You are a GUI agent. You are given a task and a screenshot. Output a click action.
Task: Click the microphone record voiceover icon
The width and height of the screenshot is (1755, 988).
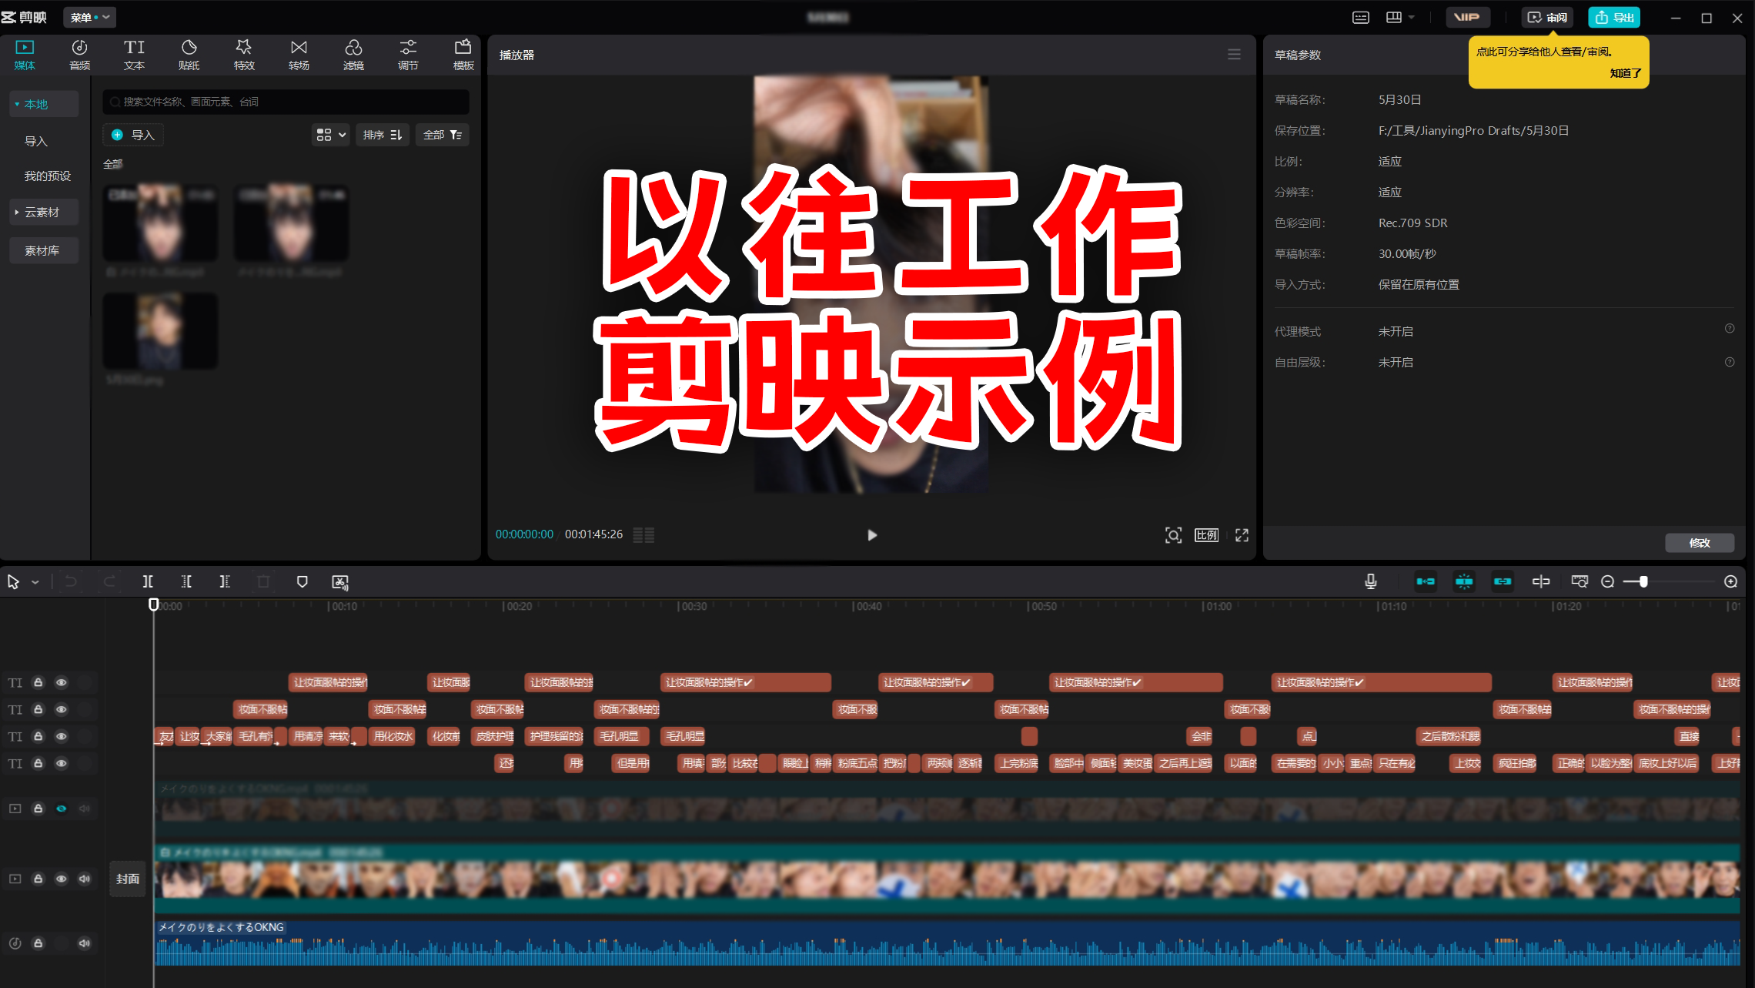coord(1371,581)
